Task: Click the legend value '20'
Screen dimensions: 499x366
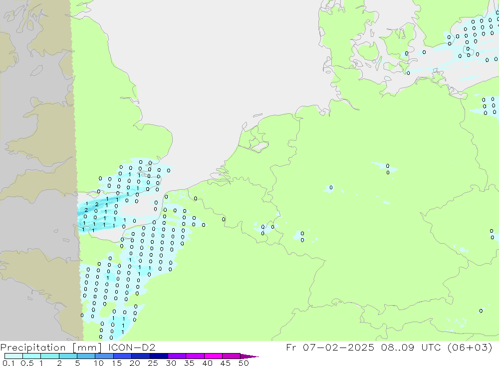Action: coord(135,363)
